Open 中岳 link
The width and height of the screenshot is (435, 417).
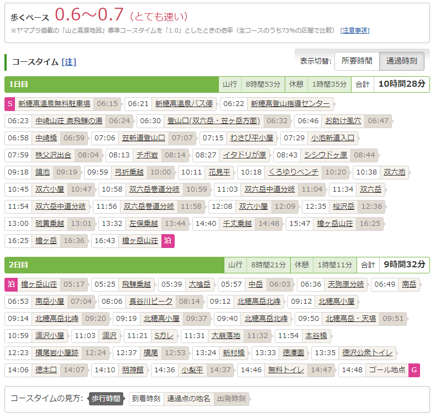pyautogui.click(x=255, y=284)
